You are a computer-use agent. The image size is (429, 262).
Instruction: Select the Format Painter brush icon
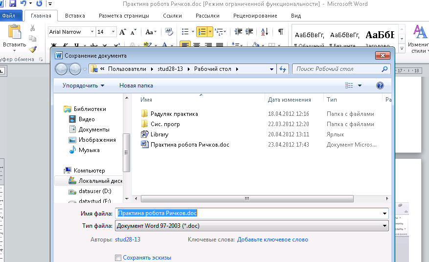tap(33, 49)
